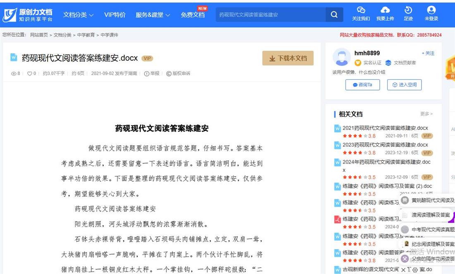Open popup item 纪念阅读理解及答案

click(x=433, y=244)
